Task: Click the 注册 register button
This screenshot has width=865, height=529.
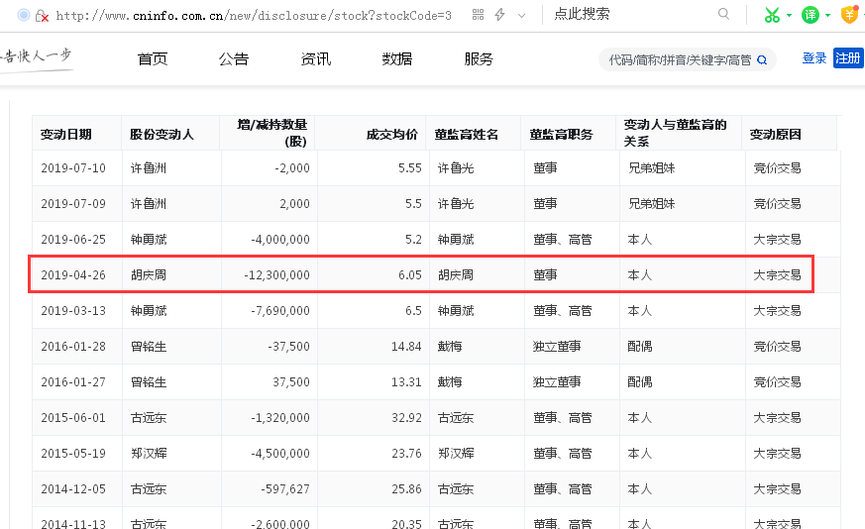Action: pyautogui.click(x=848, y=57)
